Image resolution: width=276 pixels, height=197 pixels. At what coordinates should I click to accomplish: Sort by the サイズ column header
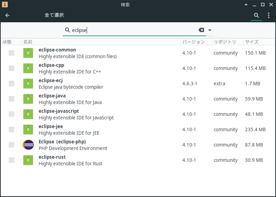point(259,42)
